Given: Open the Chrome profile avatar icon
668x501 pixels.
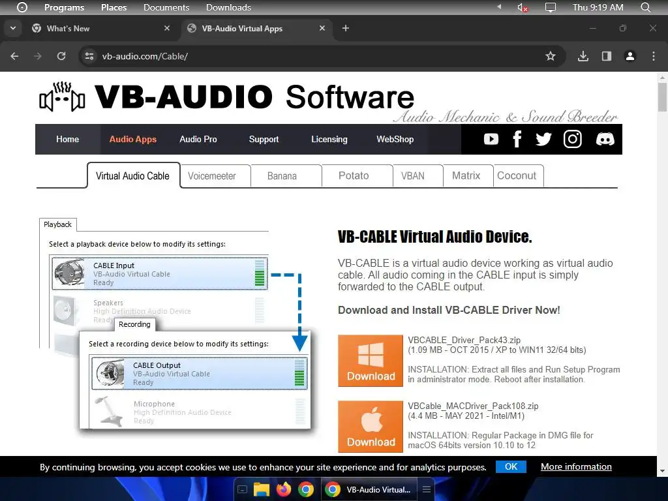Looking at the screenshot, I should [x=630, y=56].
